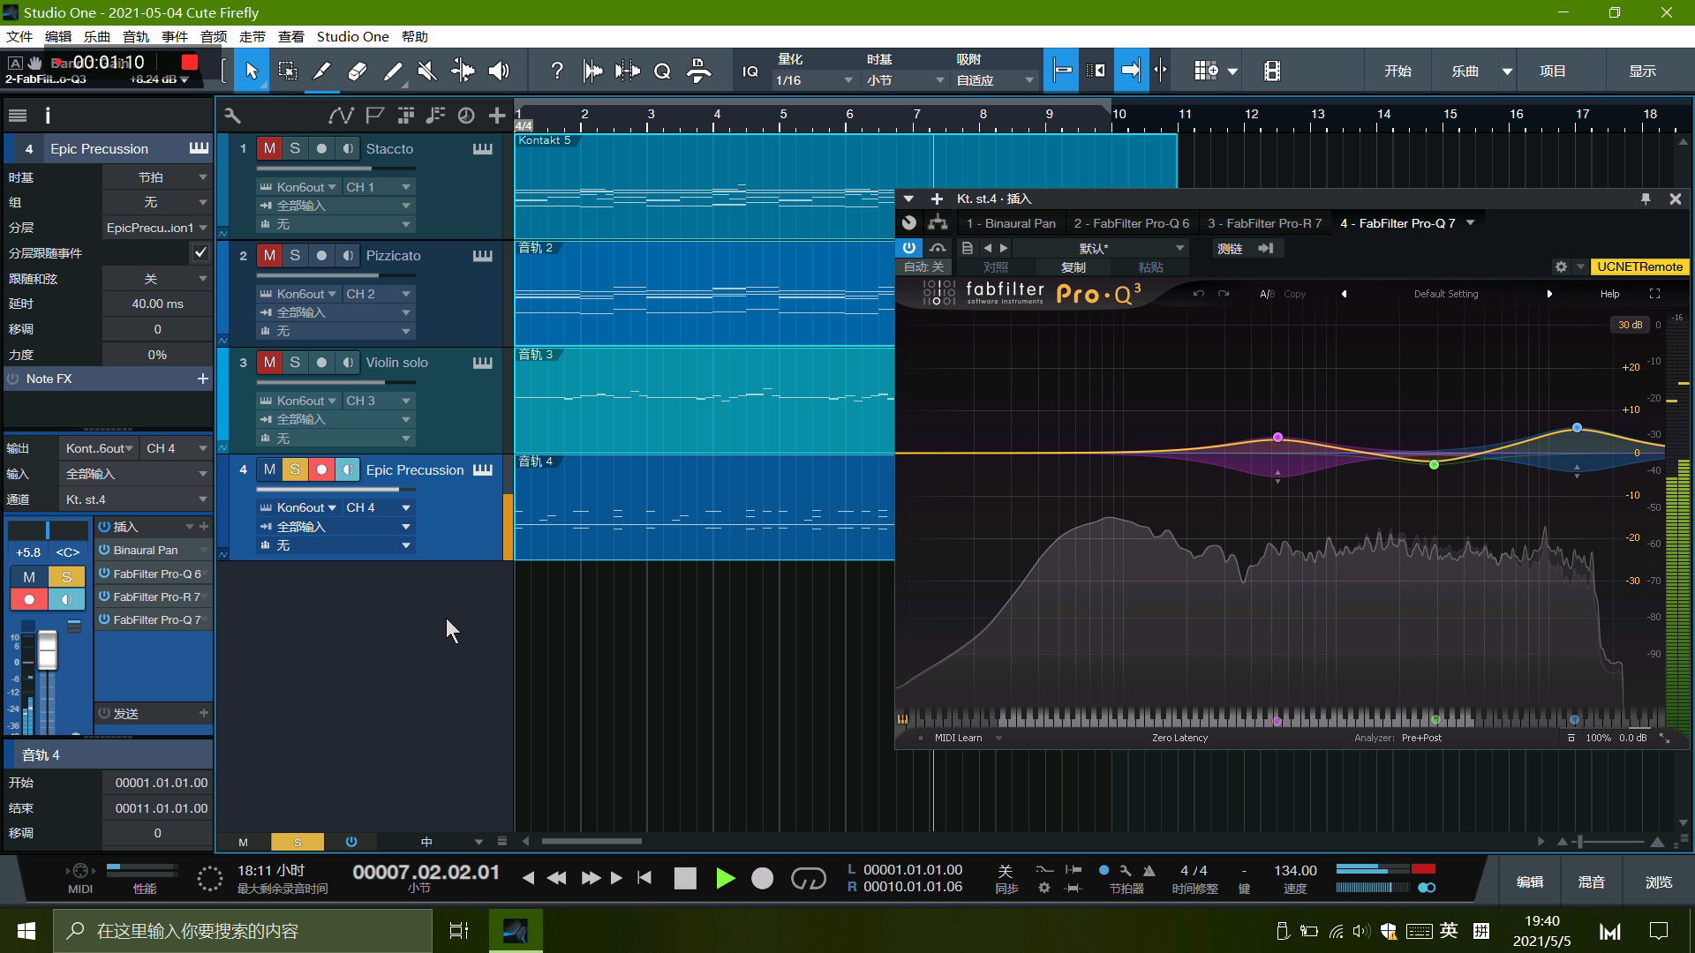This screenshot has width=1695, height=953.
Task: Select the Split (knife) tool
Action: 322,71
